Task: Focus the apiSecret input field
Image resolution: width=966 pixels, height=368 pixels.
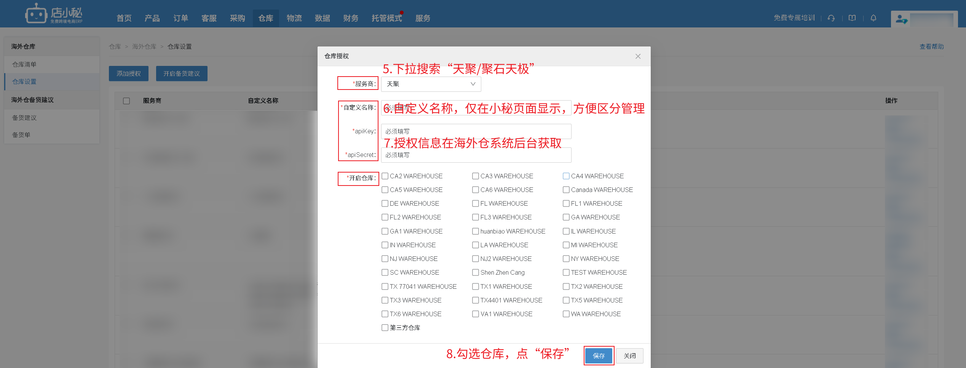Action: (476, 155)
